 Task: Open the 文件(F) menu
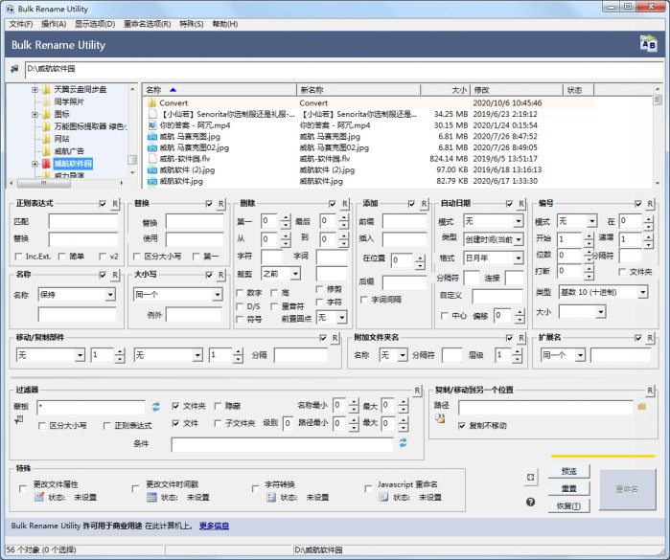[x=21, y=24]
